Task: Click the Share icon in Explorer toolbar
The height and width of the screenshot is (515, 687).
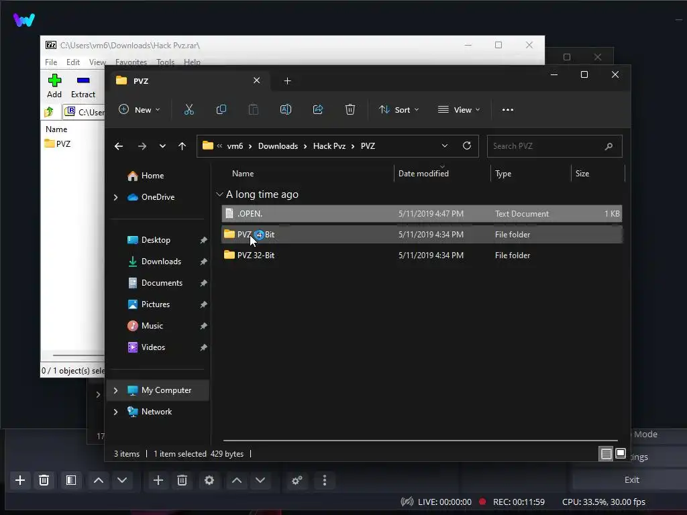Action: pyautogui.click(x=317, y=109)
